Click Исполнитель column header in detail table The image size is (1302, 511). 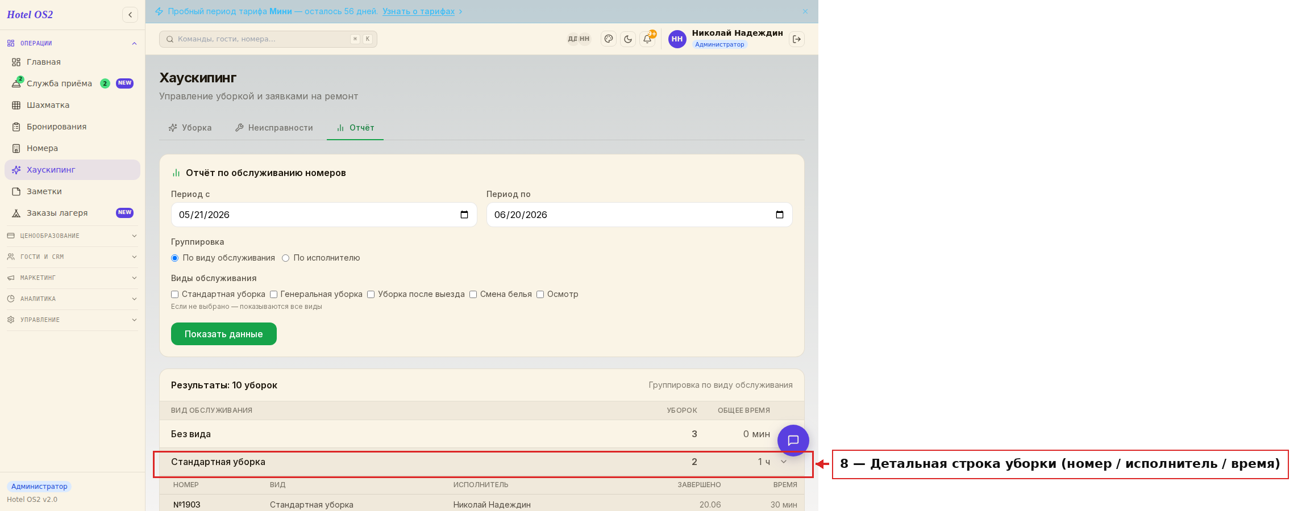[481, 485]
